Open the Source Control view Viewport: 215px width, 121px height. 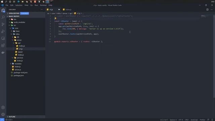(3, 24)
